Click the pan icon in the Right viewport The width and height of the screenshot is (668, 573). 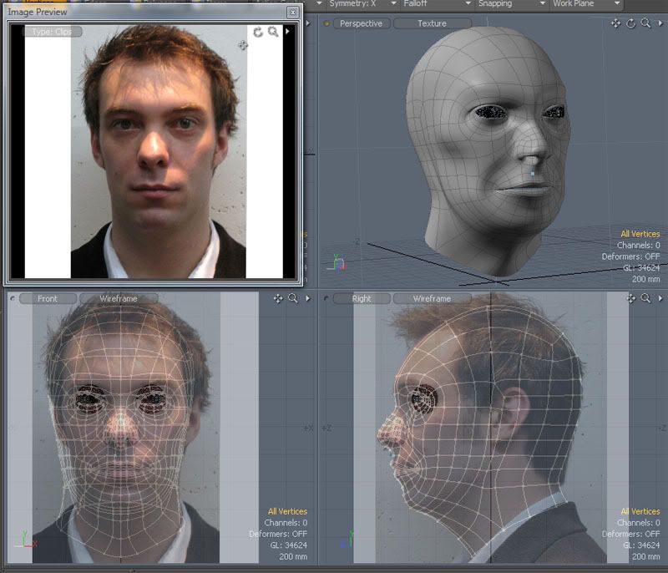pos(630,298)
